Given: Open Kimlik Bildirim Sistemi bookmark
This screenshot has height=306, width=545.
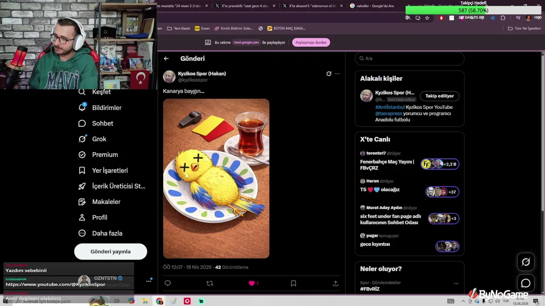Looking at the screenshot, I should (234, 28).
